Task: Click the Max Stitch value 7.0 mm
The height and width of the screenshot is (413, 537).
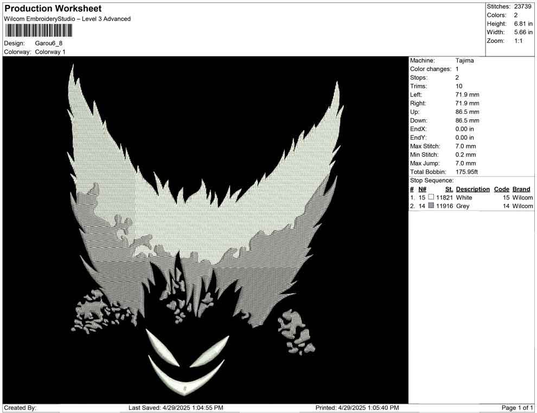Action: tap(465, 146)
